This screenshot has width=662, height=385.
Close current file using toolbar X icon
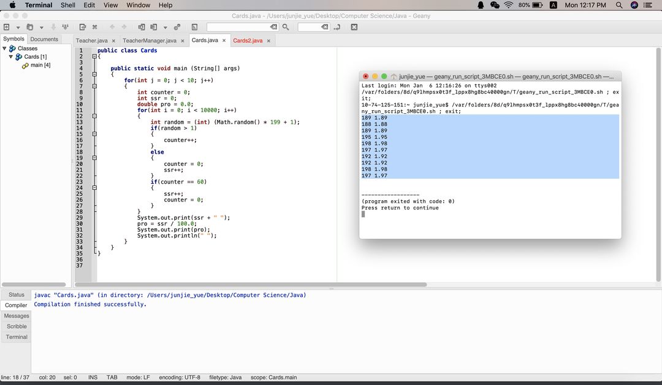click(95, 27)
